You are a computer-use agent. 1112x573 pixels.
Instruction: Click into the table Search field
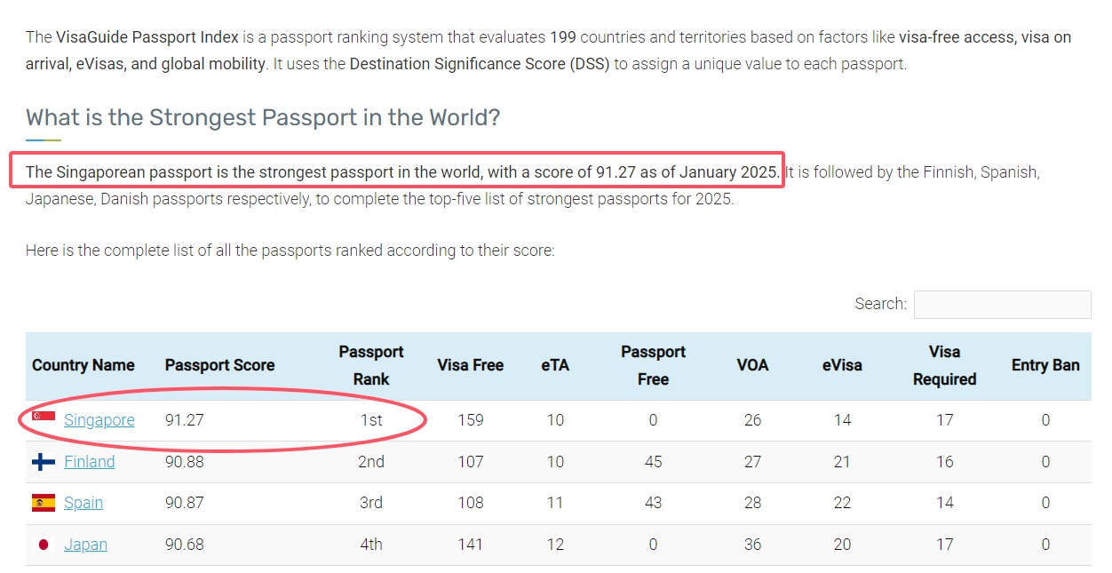tap(1002, 305)
